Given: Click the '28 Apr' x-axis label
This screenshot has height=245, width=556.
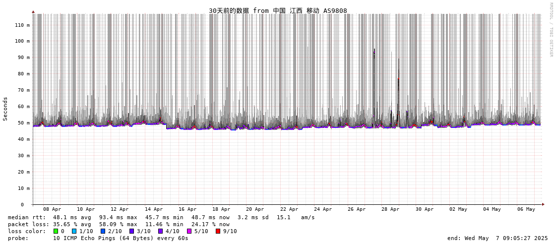Looking at the screenshot, I should coord(390,210).
